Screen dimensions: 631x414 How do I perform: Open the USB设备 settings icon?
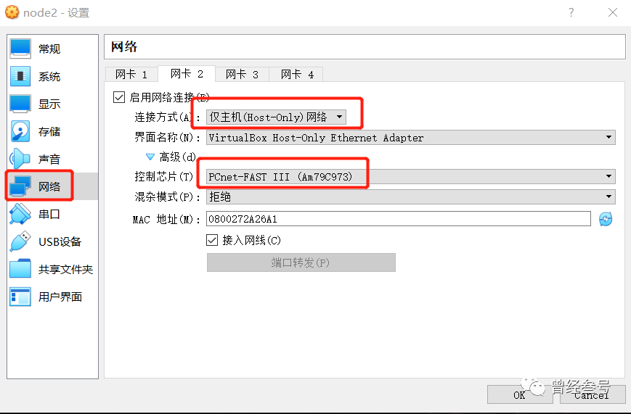point(20,241)
